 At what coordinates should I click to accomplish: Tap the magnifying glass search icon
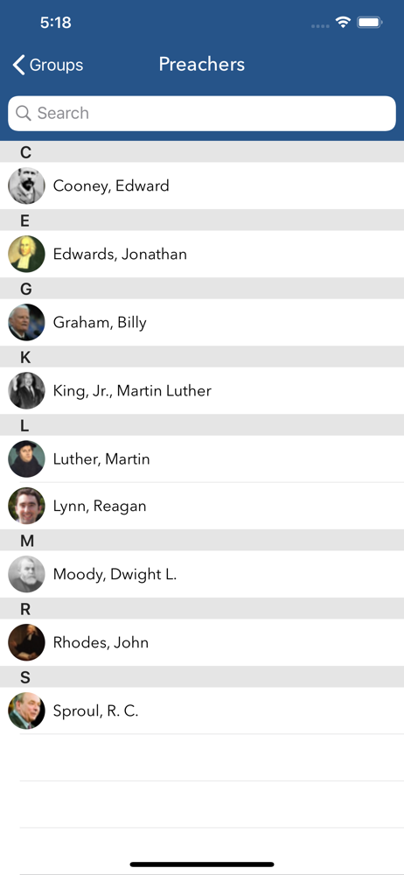click(x=24, y=113)
